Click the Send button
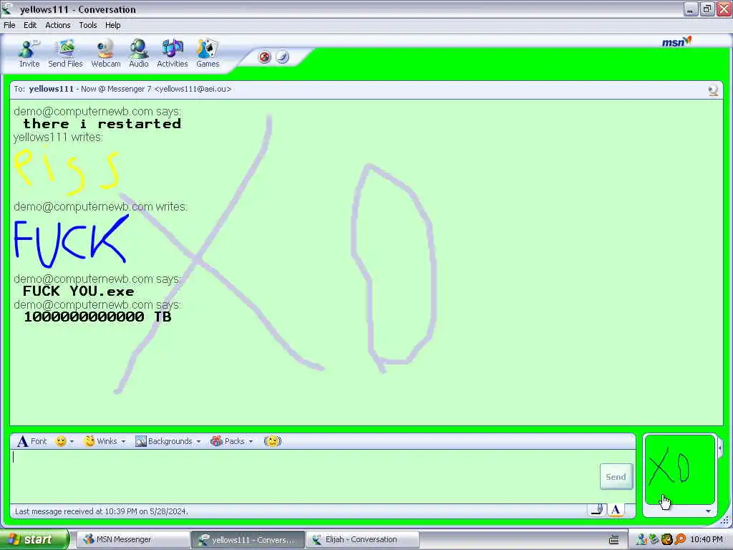The height and width of the screenshot is (550, 733). pos(616,477)
